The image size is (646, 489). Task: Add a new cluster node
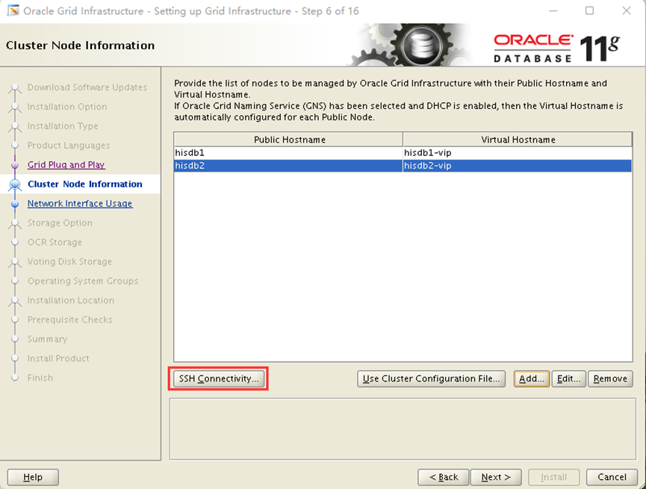[532, 379]
